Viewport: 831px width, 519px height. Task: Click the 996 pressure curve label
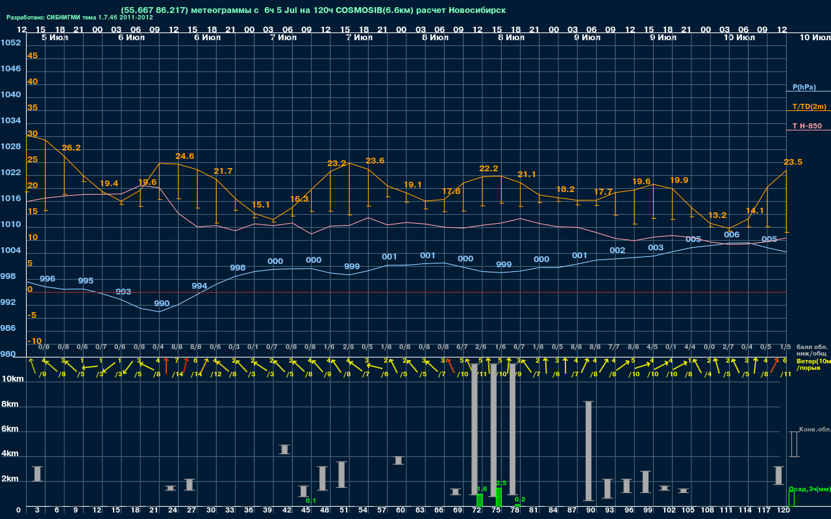(47, 279)
